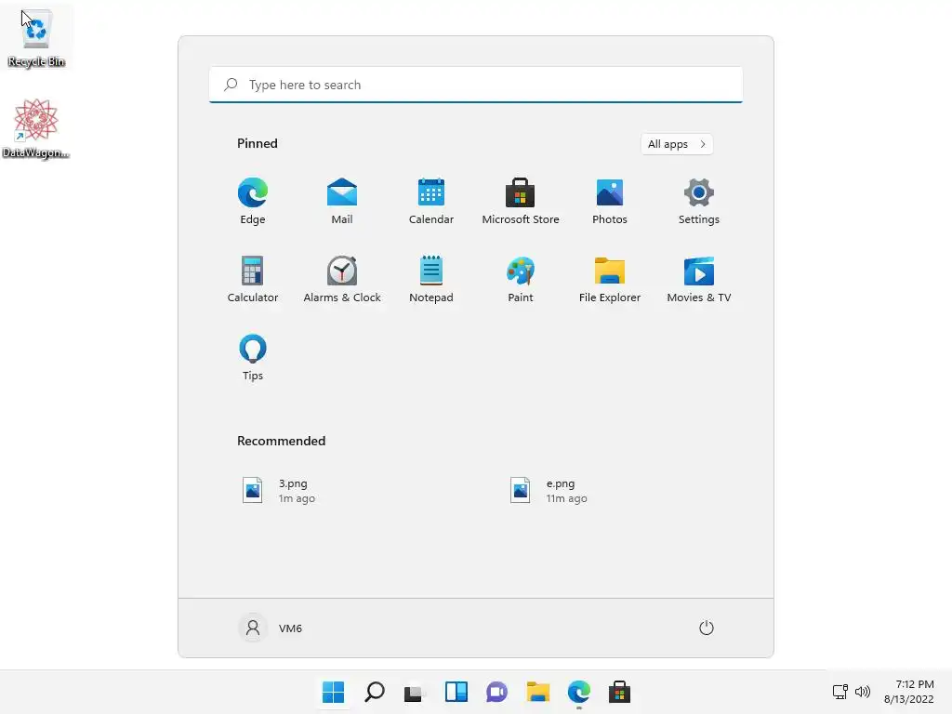Click the All apps button
Image resolution: width=952 pixels, height=714 pixels.
pyautogui.click(x=677, y=144)
